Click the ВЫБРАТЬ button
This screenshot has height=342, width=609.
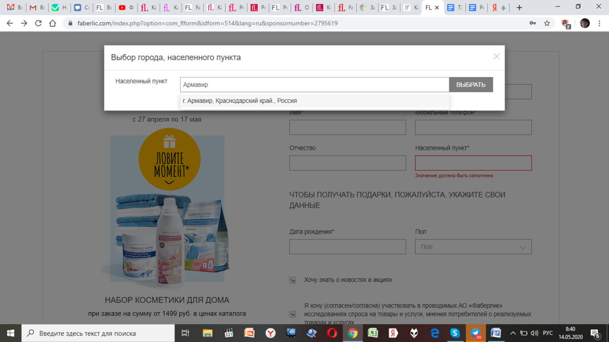471,85
